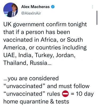Click the blue verified badge
The height and width of the screenshot is (106, 98).
(x=52, y=7)
